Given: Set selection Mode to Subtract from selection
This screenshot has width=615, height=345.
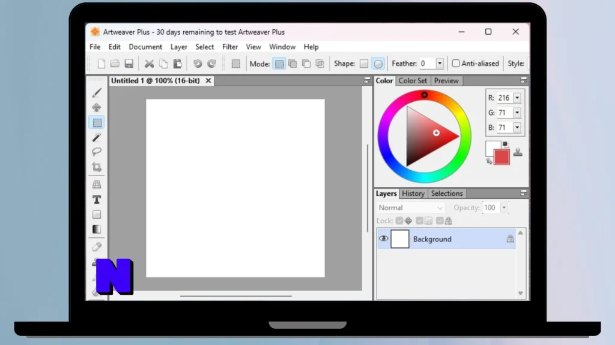Looking at the screenshot, I should click(306, 63).
